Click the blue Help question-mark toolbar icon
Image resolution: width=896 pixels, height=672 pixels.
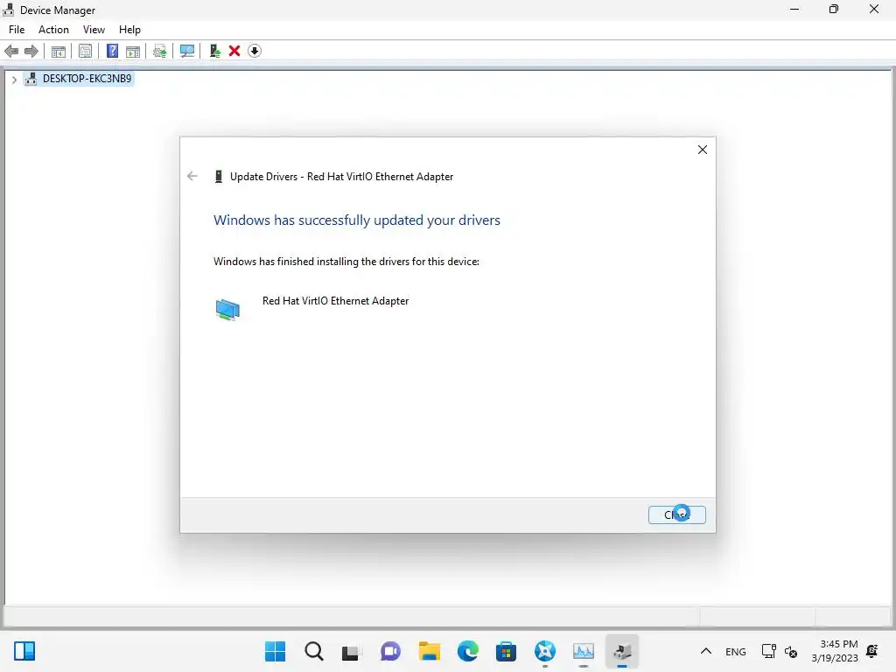click(113, 52)
